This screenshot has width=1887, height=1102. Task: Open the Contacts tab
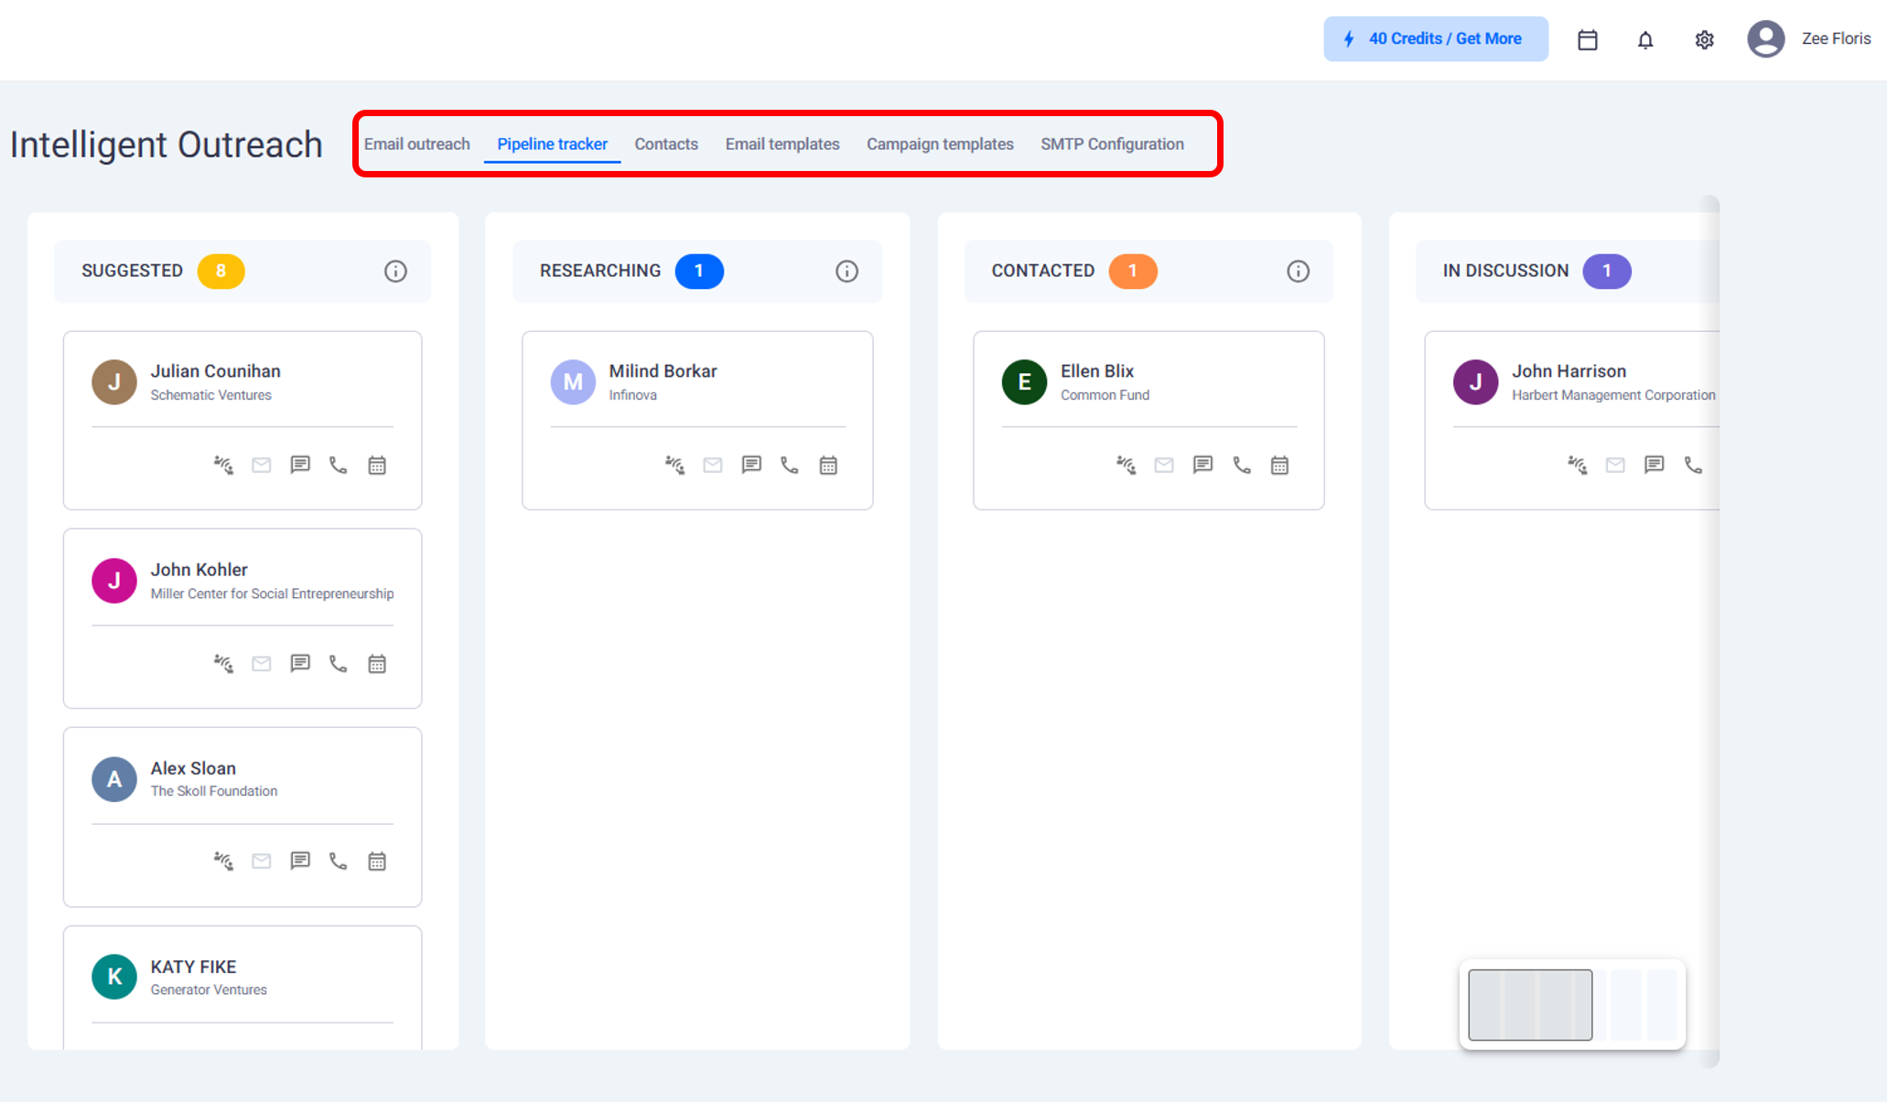click(666, 144)
